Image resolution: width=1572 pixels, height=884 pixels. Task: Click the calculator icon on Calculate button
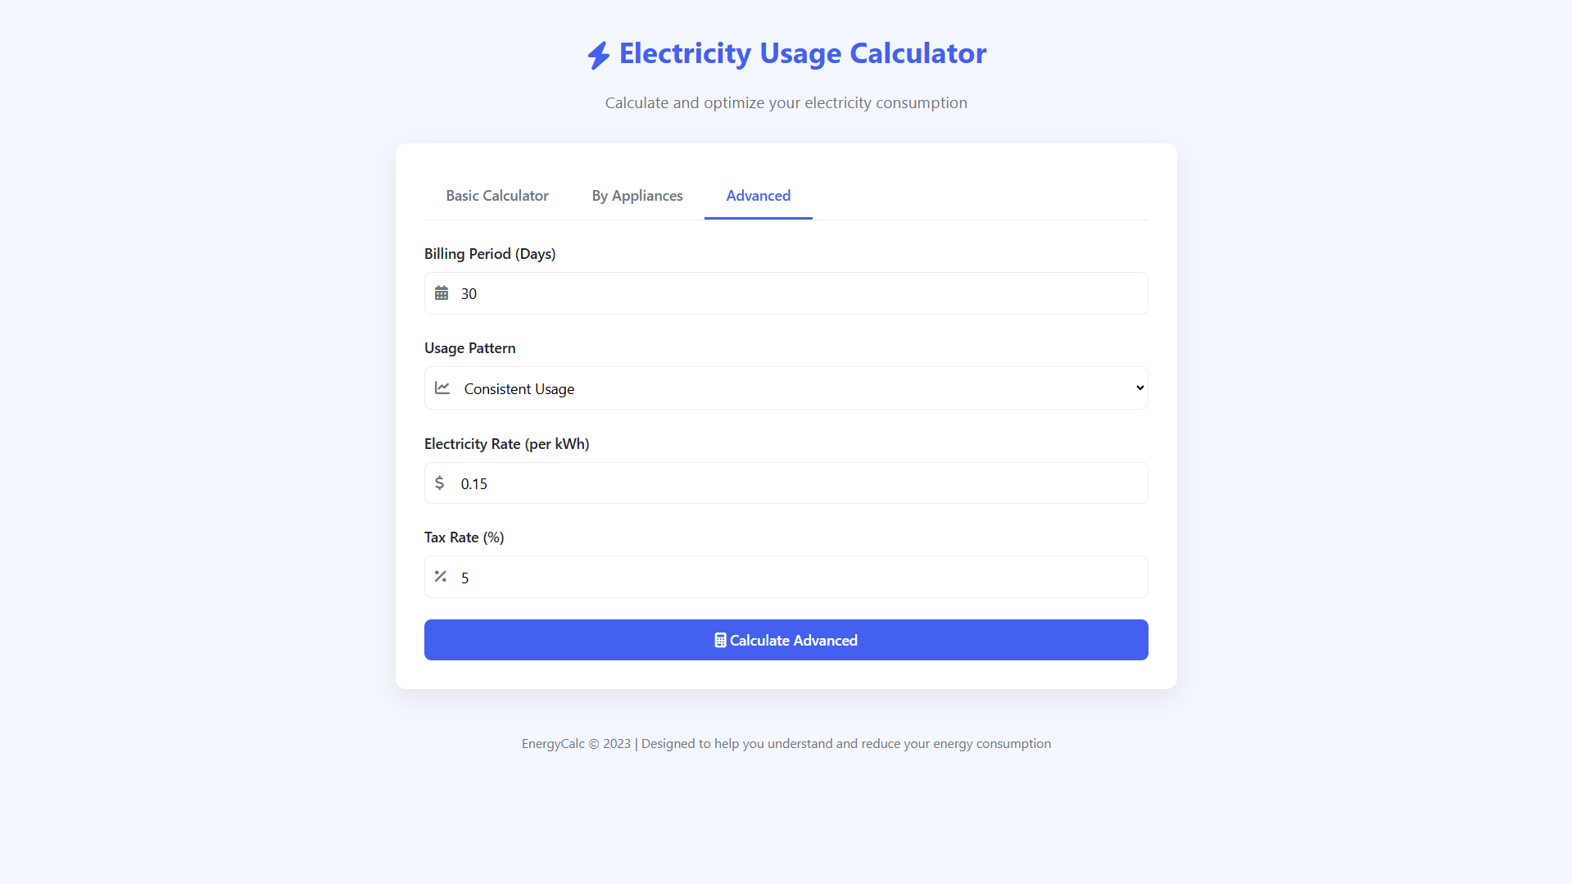720,640
